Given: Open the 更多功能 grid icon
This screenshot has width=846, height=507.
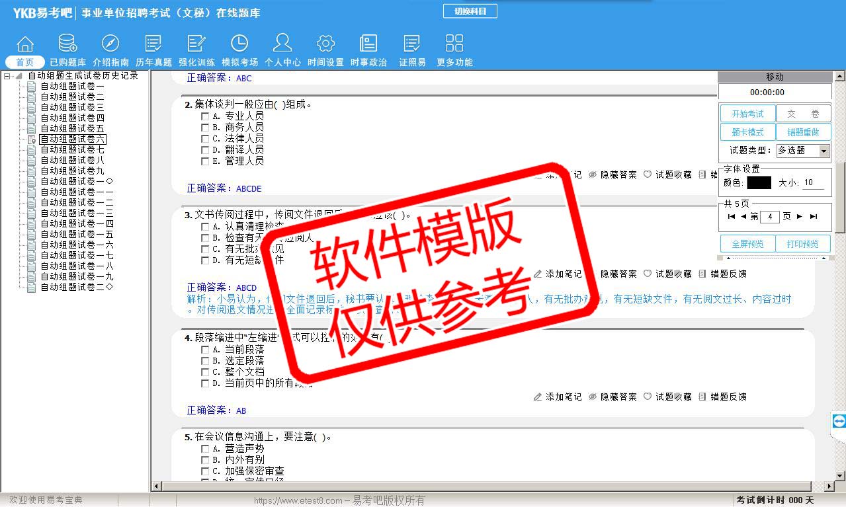Looking at the screenshot, I should click(x=454, y=44).
